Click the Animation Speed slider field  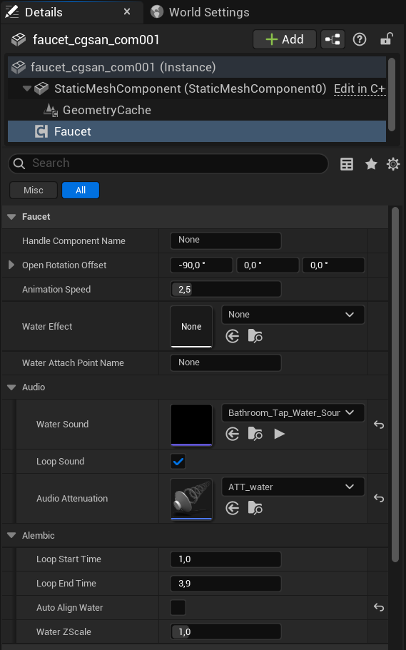click(225, 290)
